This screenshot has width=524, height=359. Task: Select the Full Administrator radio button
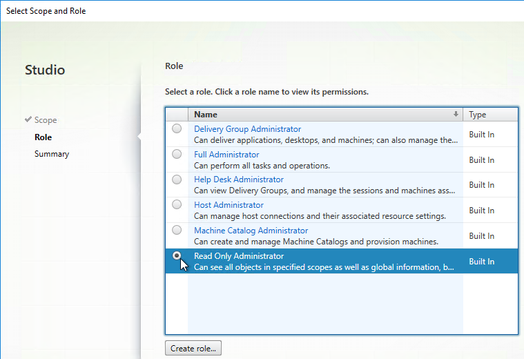pos(177,154)
